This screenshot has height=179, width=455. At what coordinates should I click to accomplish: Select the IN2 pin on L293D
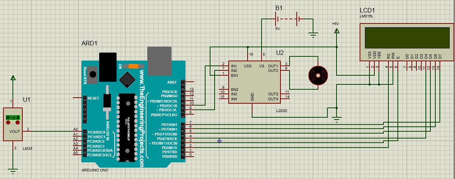[x=234, y=71]
